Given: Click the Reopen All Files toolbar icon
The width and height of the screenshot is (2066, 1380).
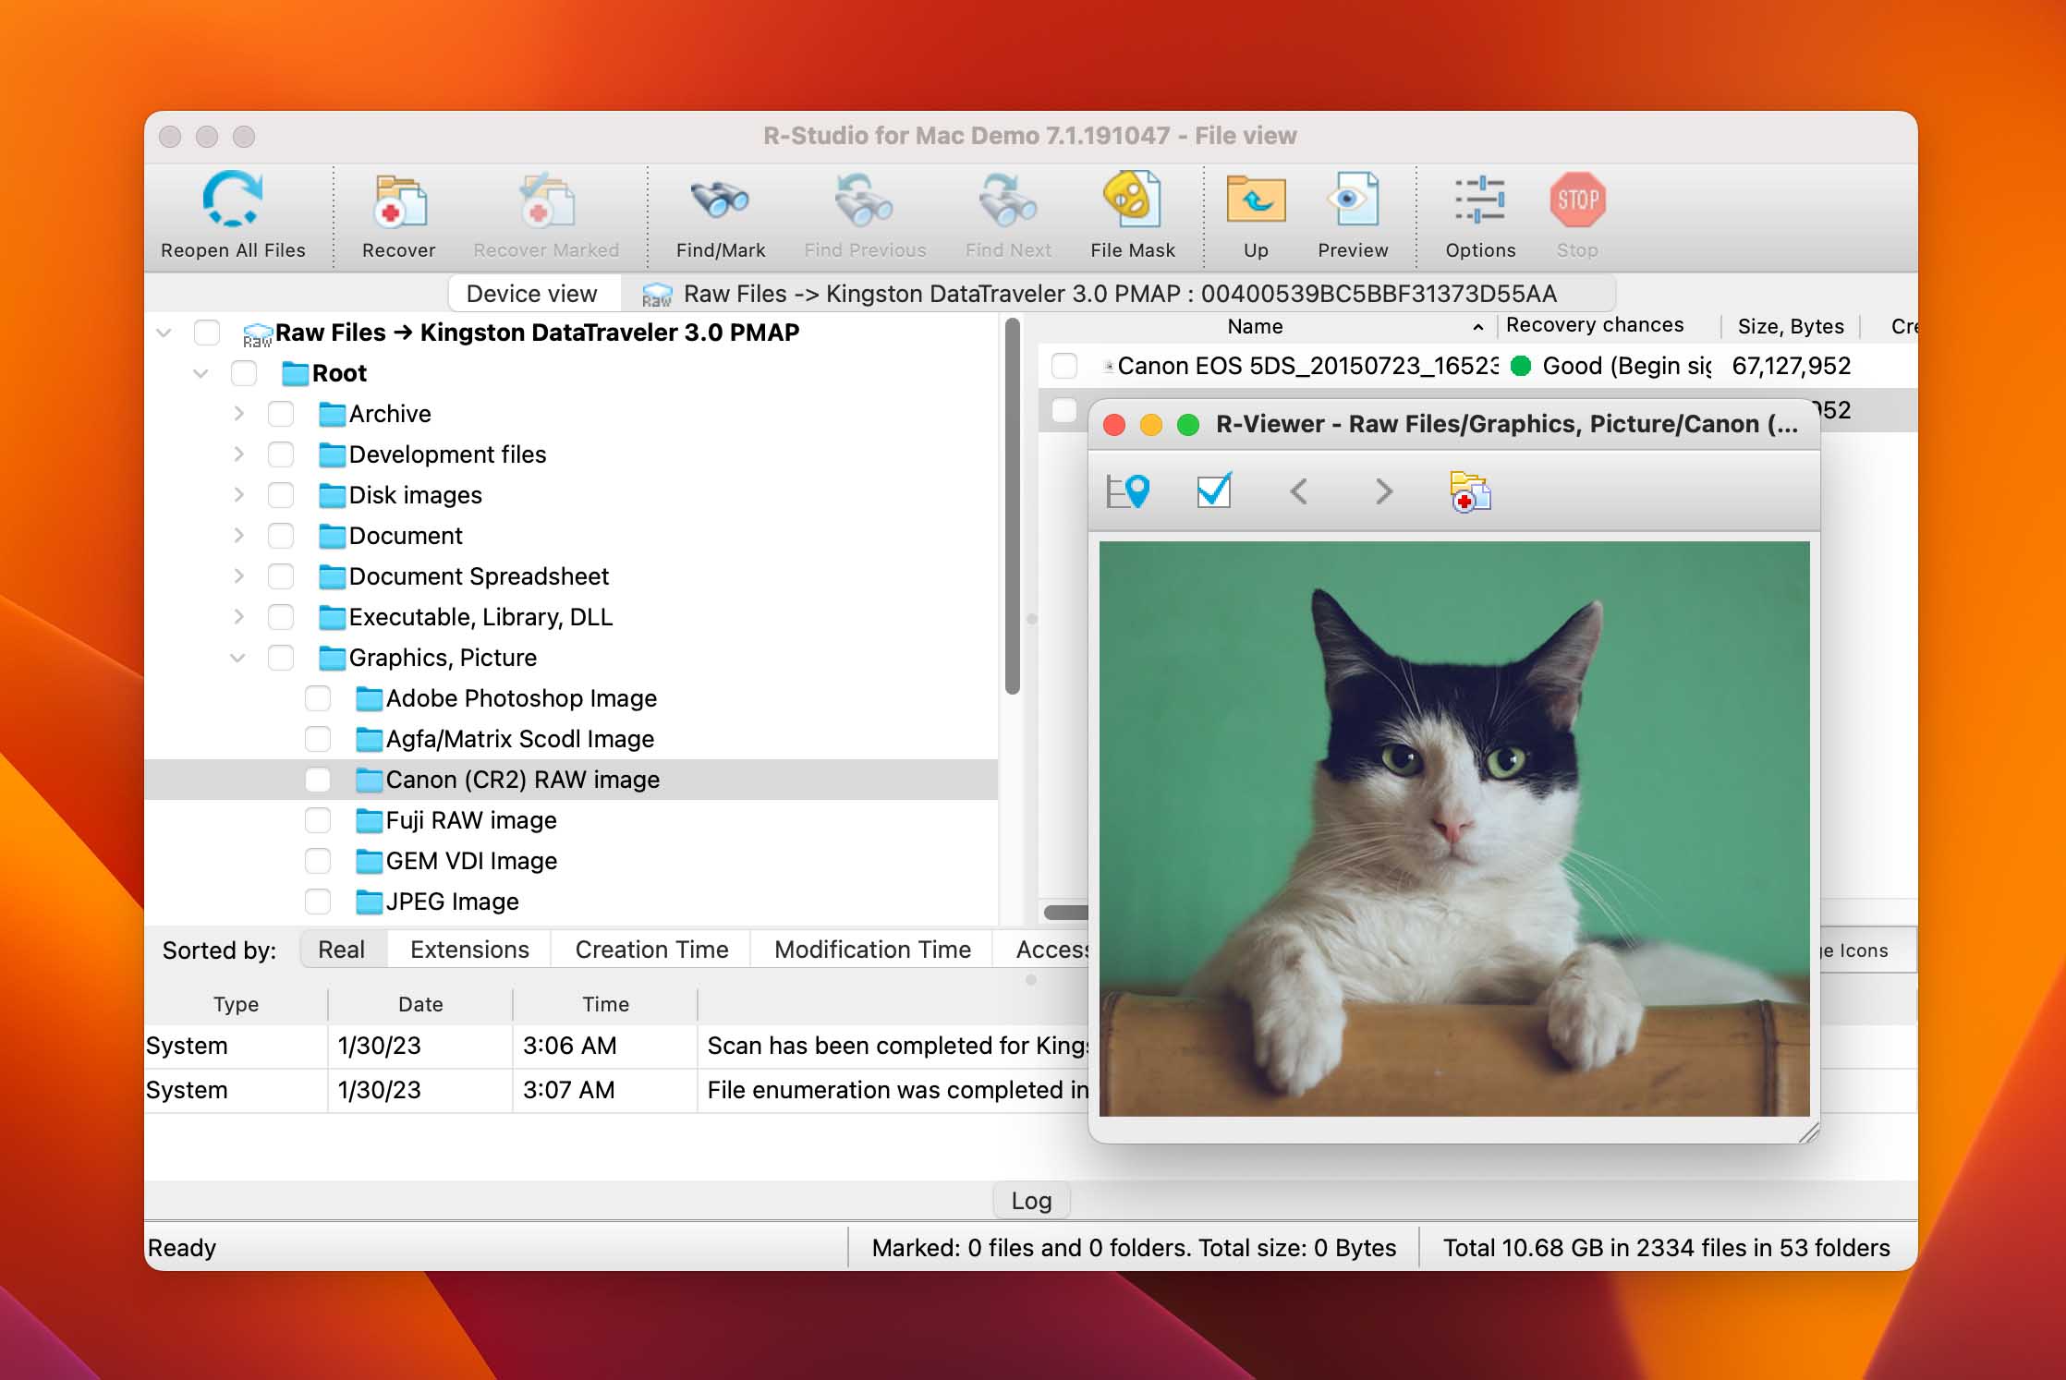Looking at the screenshot, I should tap(232, 199).
